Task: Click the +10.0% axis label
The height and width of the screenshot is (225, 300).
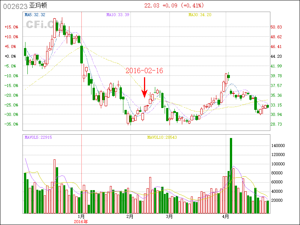Action: pos(11,37)
